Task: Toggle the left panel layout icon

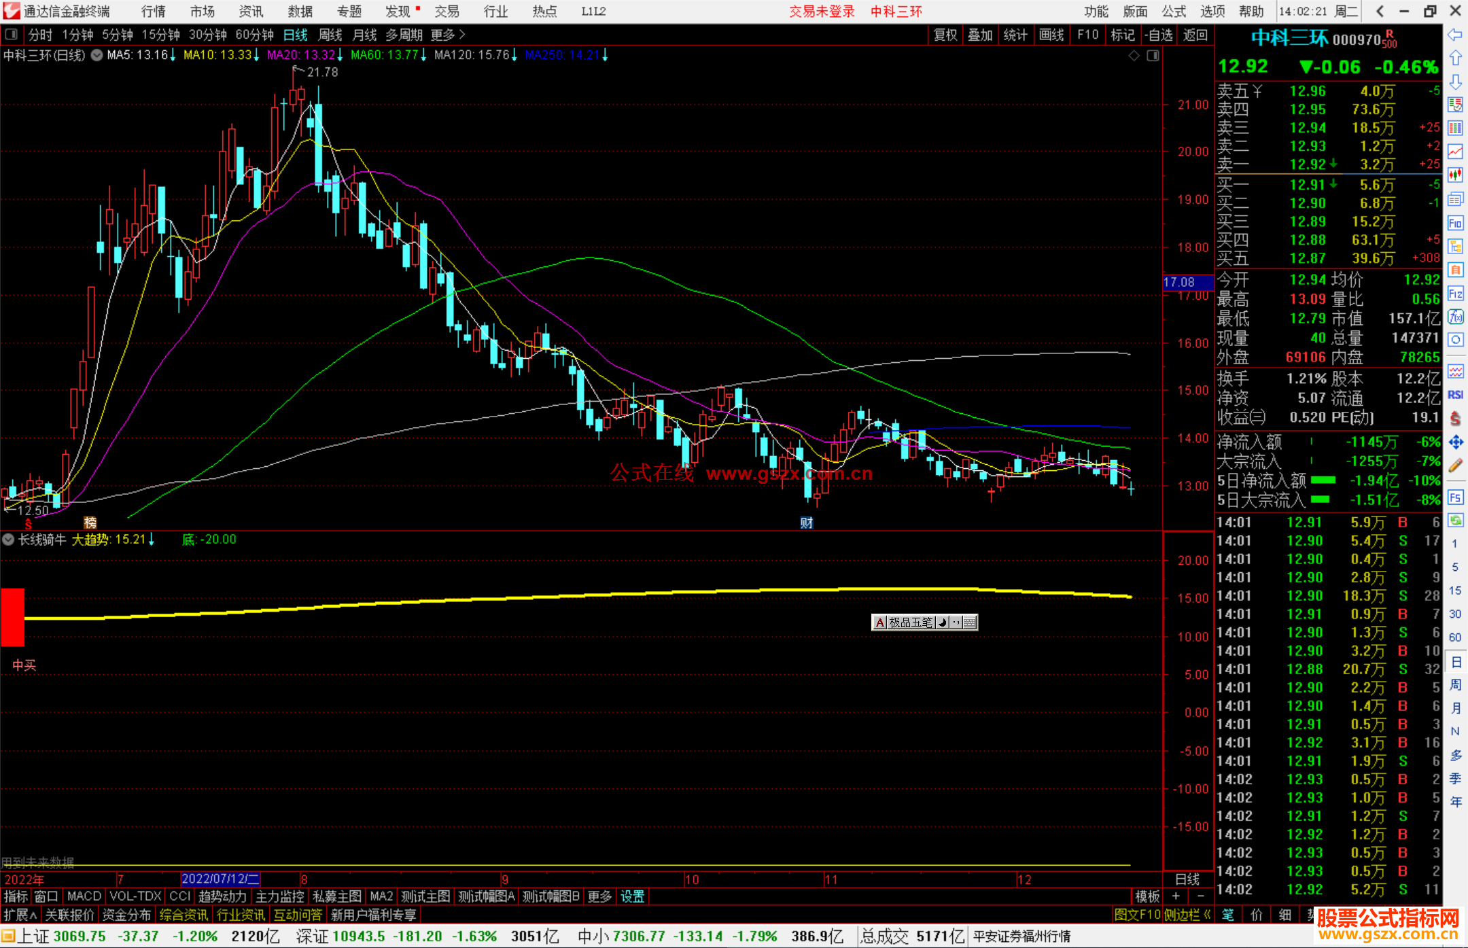Action: [x=11, y=35]
